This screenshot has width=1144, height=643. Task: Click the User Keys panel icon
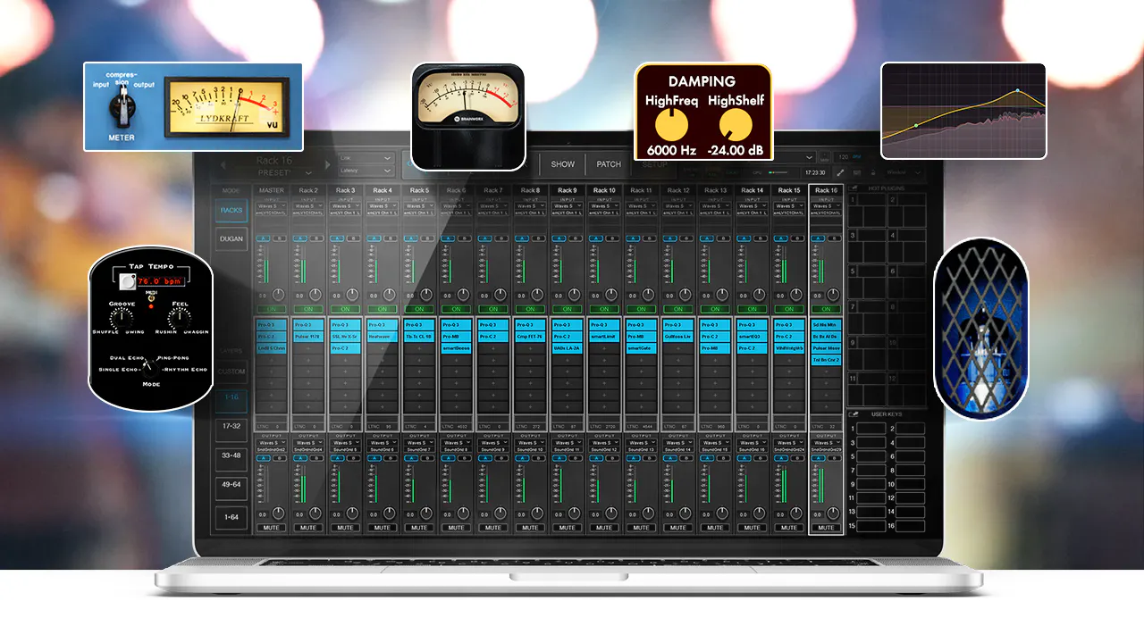pyautogui.click(x=853, y=414)
